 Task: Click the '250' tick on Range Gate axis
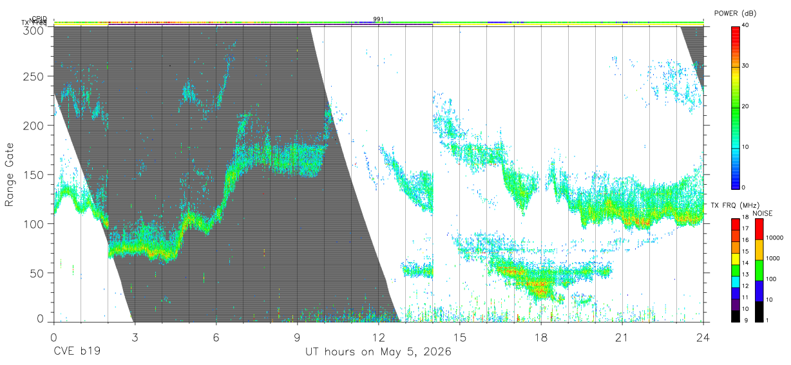tap(34, 76)
